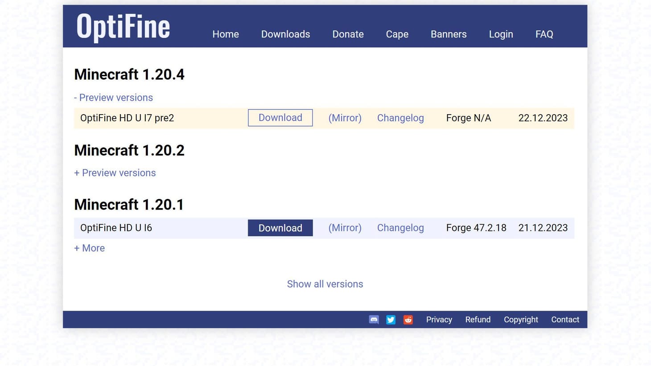Open the Reddit icon in the footer
The image size is (651, 366).
tap(408, 320)
